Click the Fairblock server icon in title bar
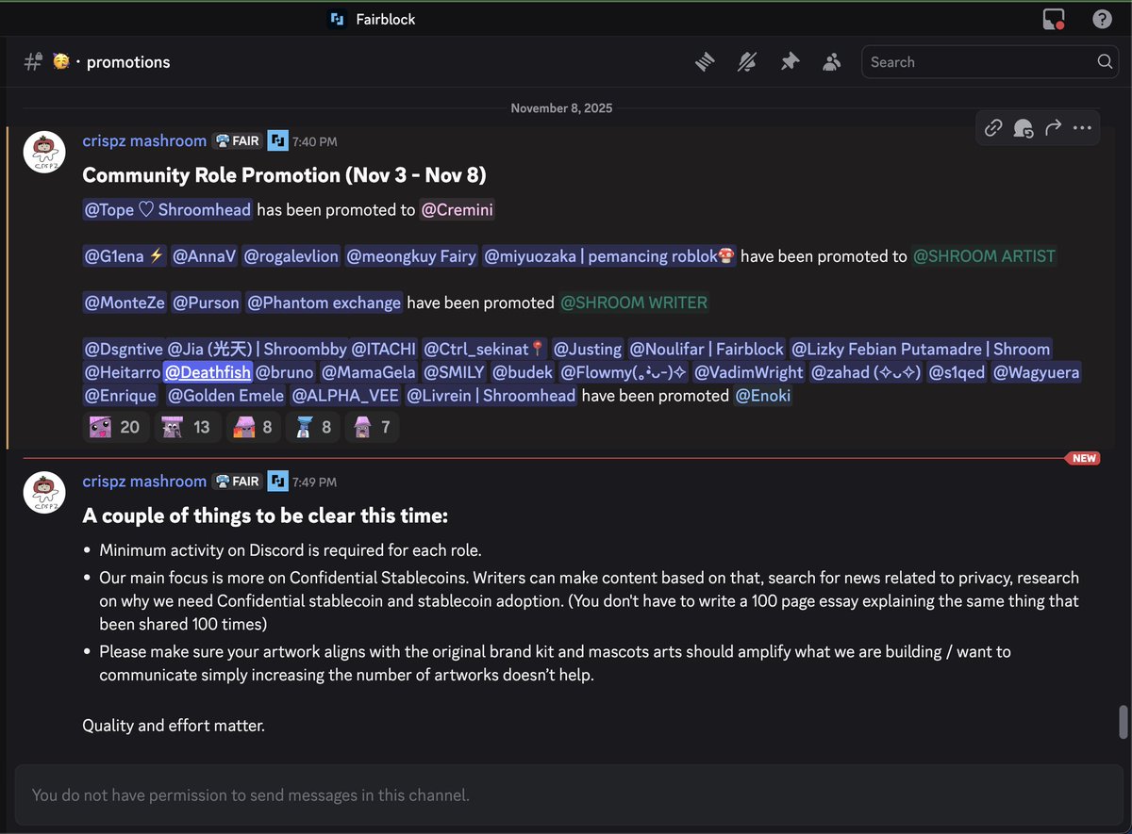This screenshot has height=834, width=1132. [x=336, y=18]
